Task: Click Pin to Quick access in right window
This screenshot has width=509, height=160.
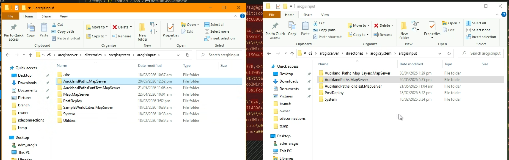Action: click(275, 30)
